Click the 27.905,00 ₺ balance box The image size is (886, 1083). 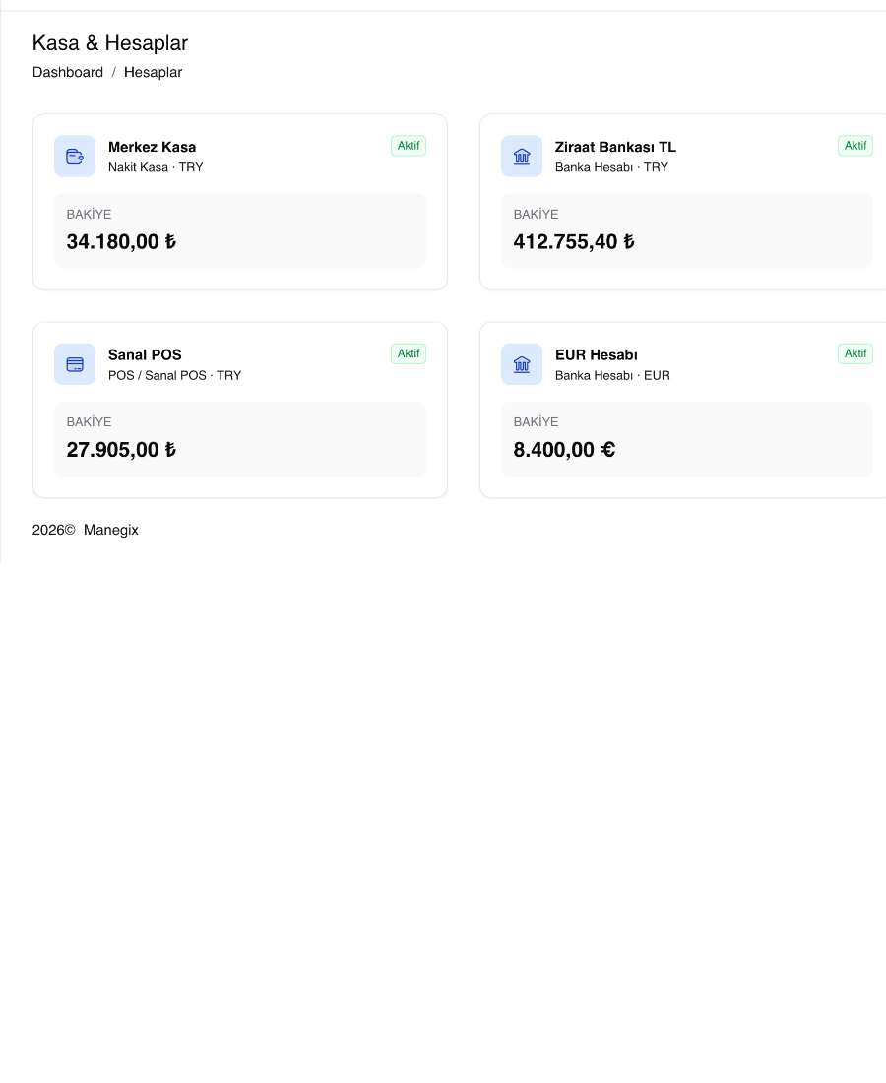[239, 438]
